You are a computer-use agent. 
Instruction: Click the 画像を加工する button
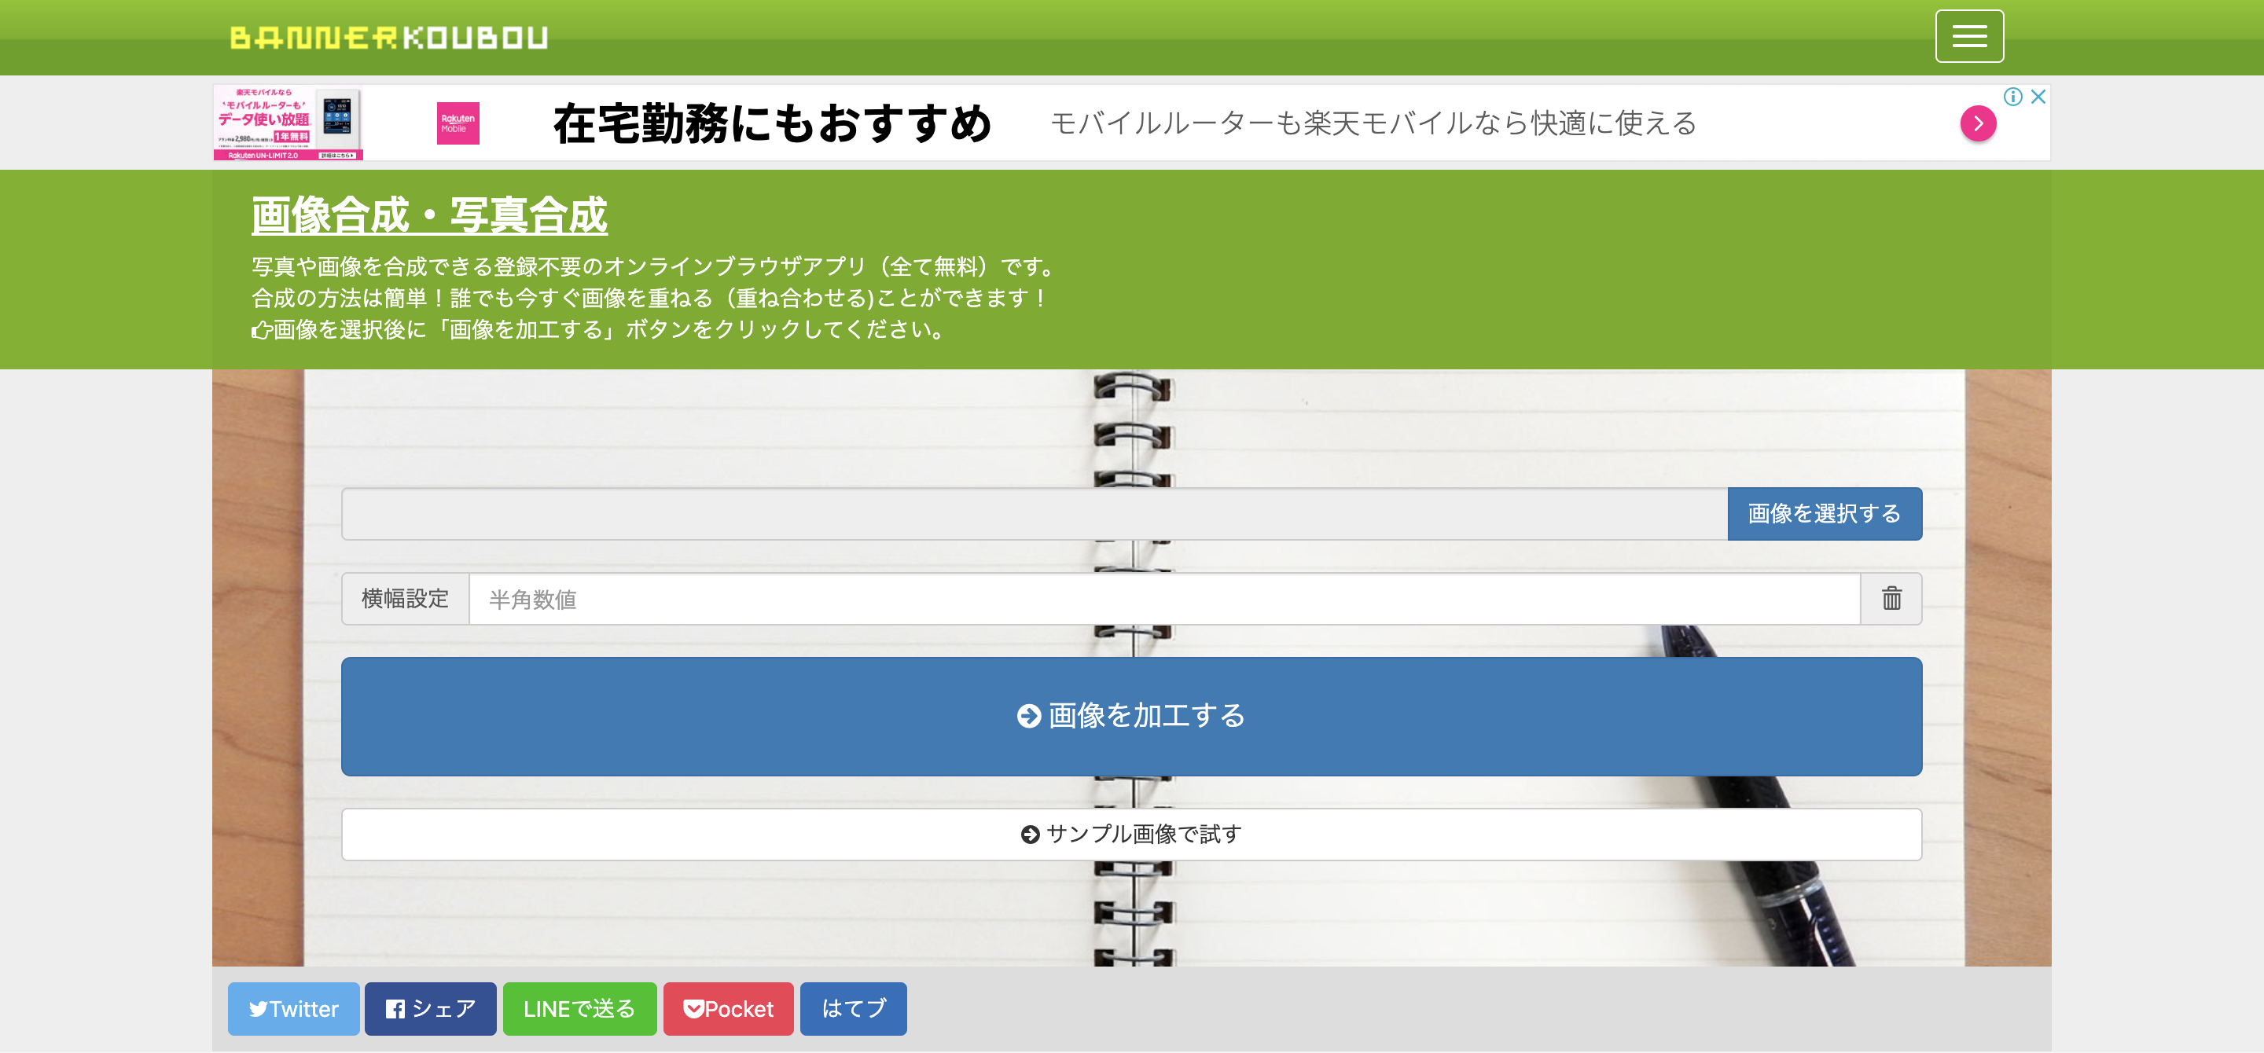click(1132, 714)
